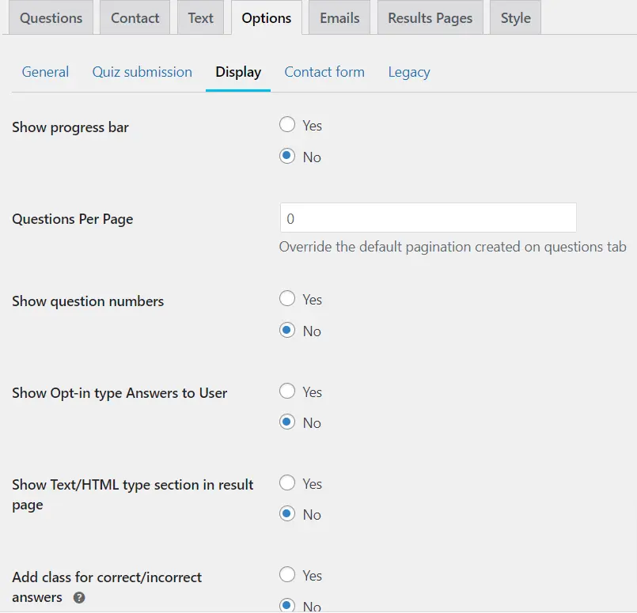637x613 pixels.
Task: Click the Questions Per Page input field
Action: click(x=427, y=218)
